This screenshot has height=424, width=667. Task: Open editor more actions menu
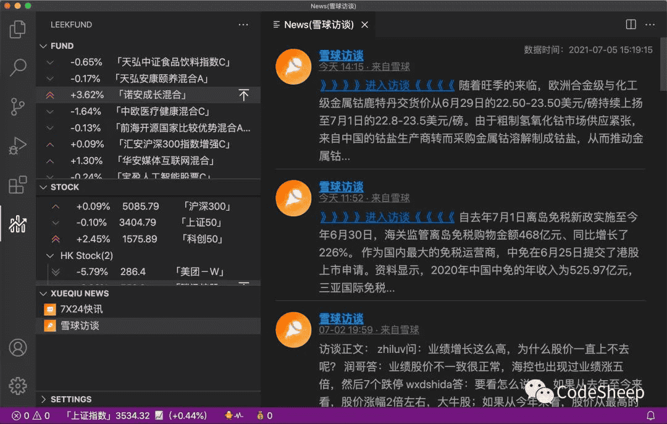[x=650, y=25]
